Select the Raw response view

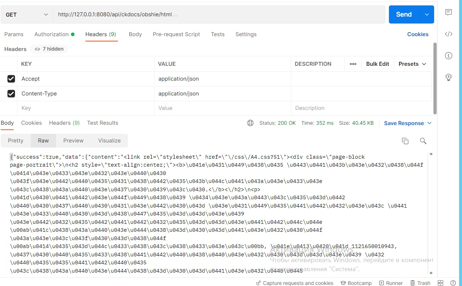point(43,141)
